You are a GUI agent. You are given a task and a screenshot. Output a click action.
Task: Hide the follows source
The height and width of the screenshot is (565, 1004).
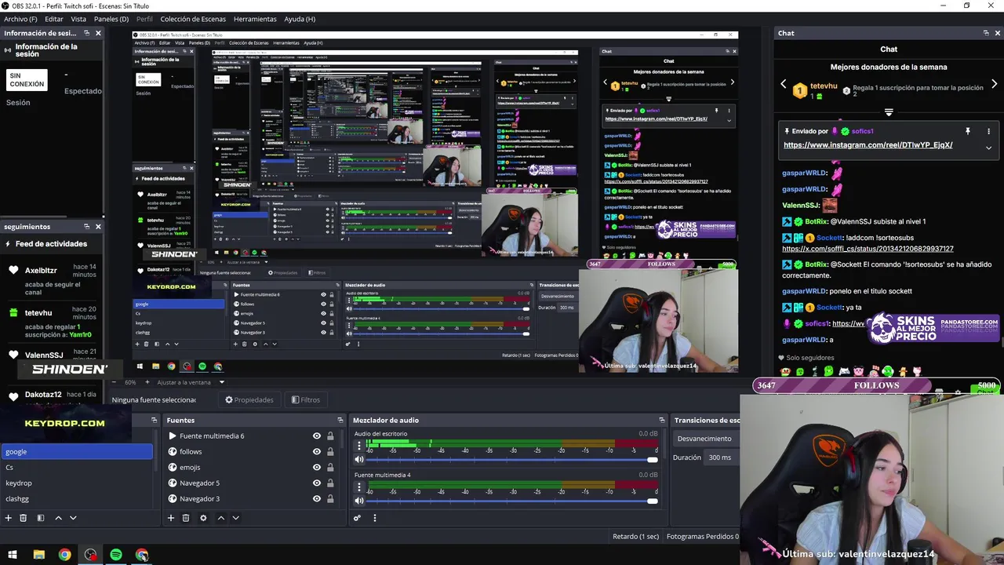coord(317,452)
